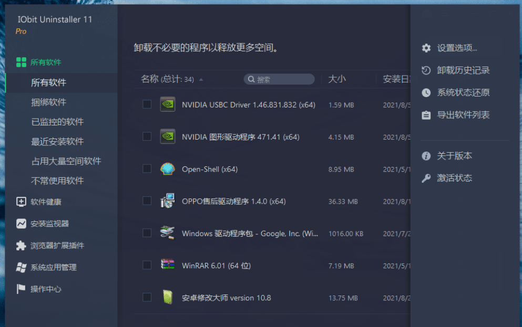The height and width of the screenshot is (327, 522).
Task: Tick the OPPO售后驱动程序 checkbox
Action: coord(147,201)
